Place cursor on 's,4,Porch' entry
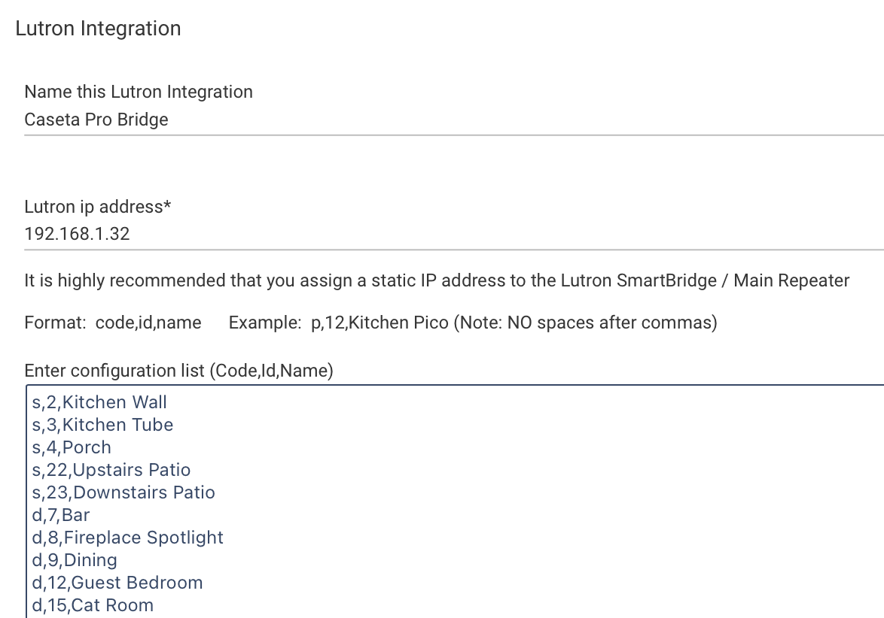Viewport: 884px width, 618px height. 72,447
